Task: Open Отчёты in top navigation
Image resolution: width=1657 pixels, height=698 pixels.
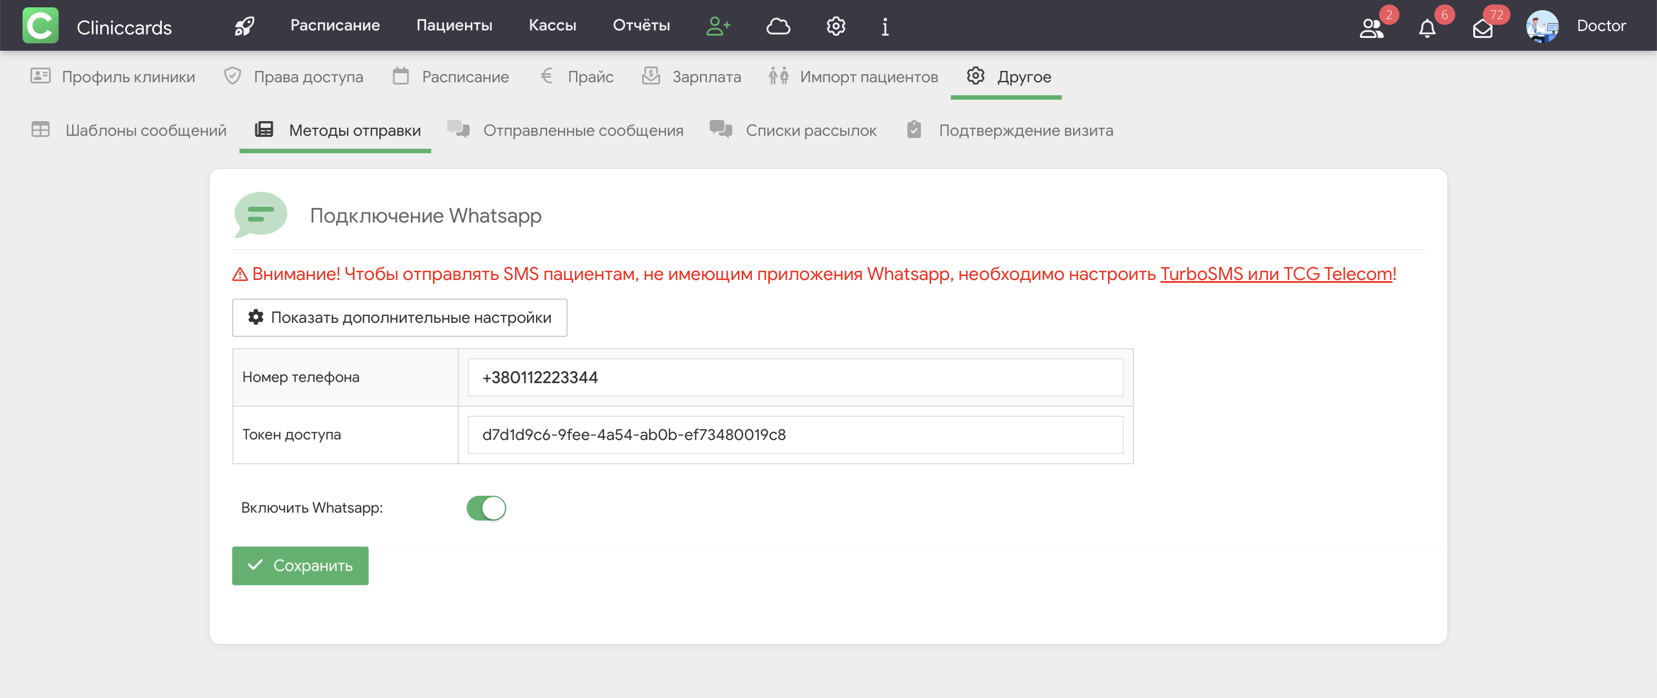Action: click(641, 25)
